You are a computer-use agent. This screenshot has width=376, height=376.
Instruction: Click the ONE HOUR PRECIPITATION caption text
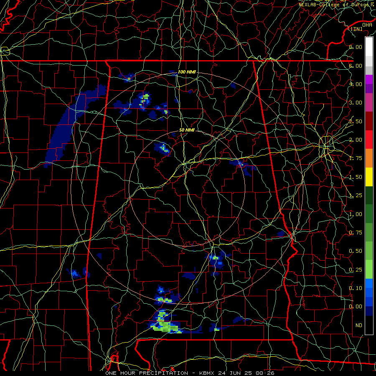click(x=147, y=373)
